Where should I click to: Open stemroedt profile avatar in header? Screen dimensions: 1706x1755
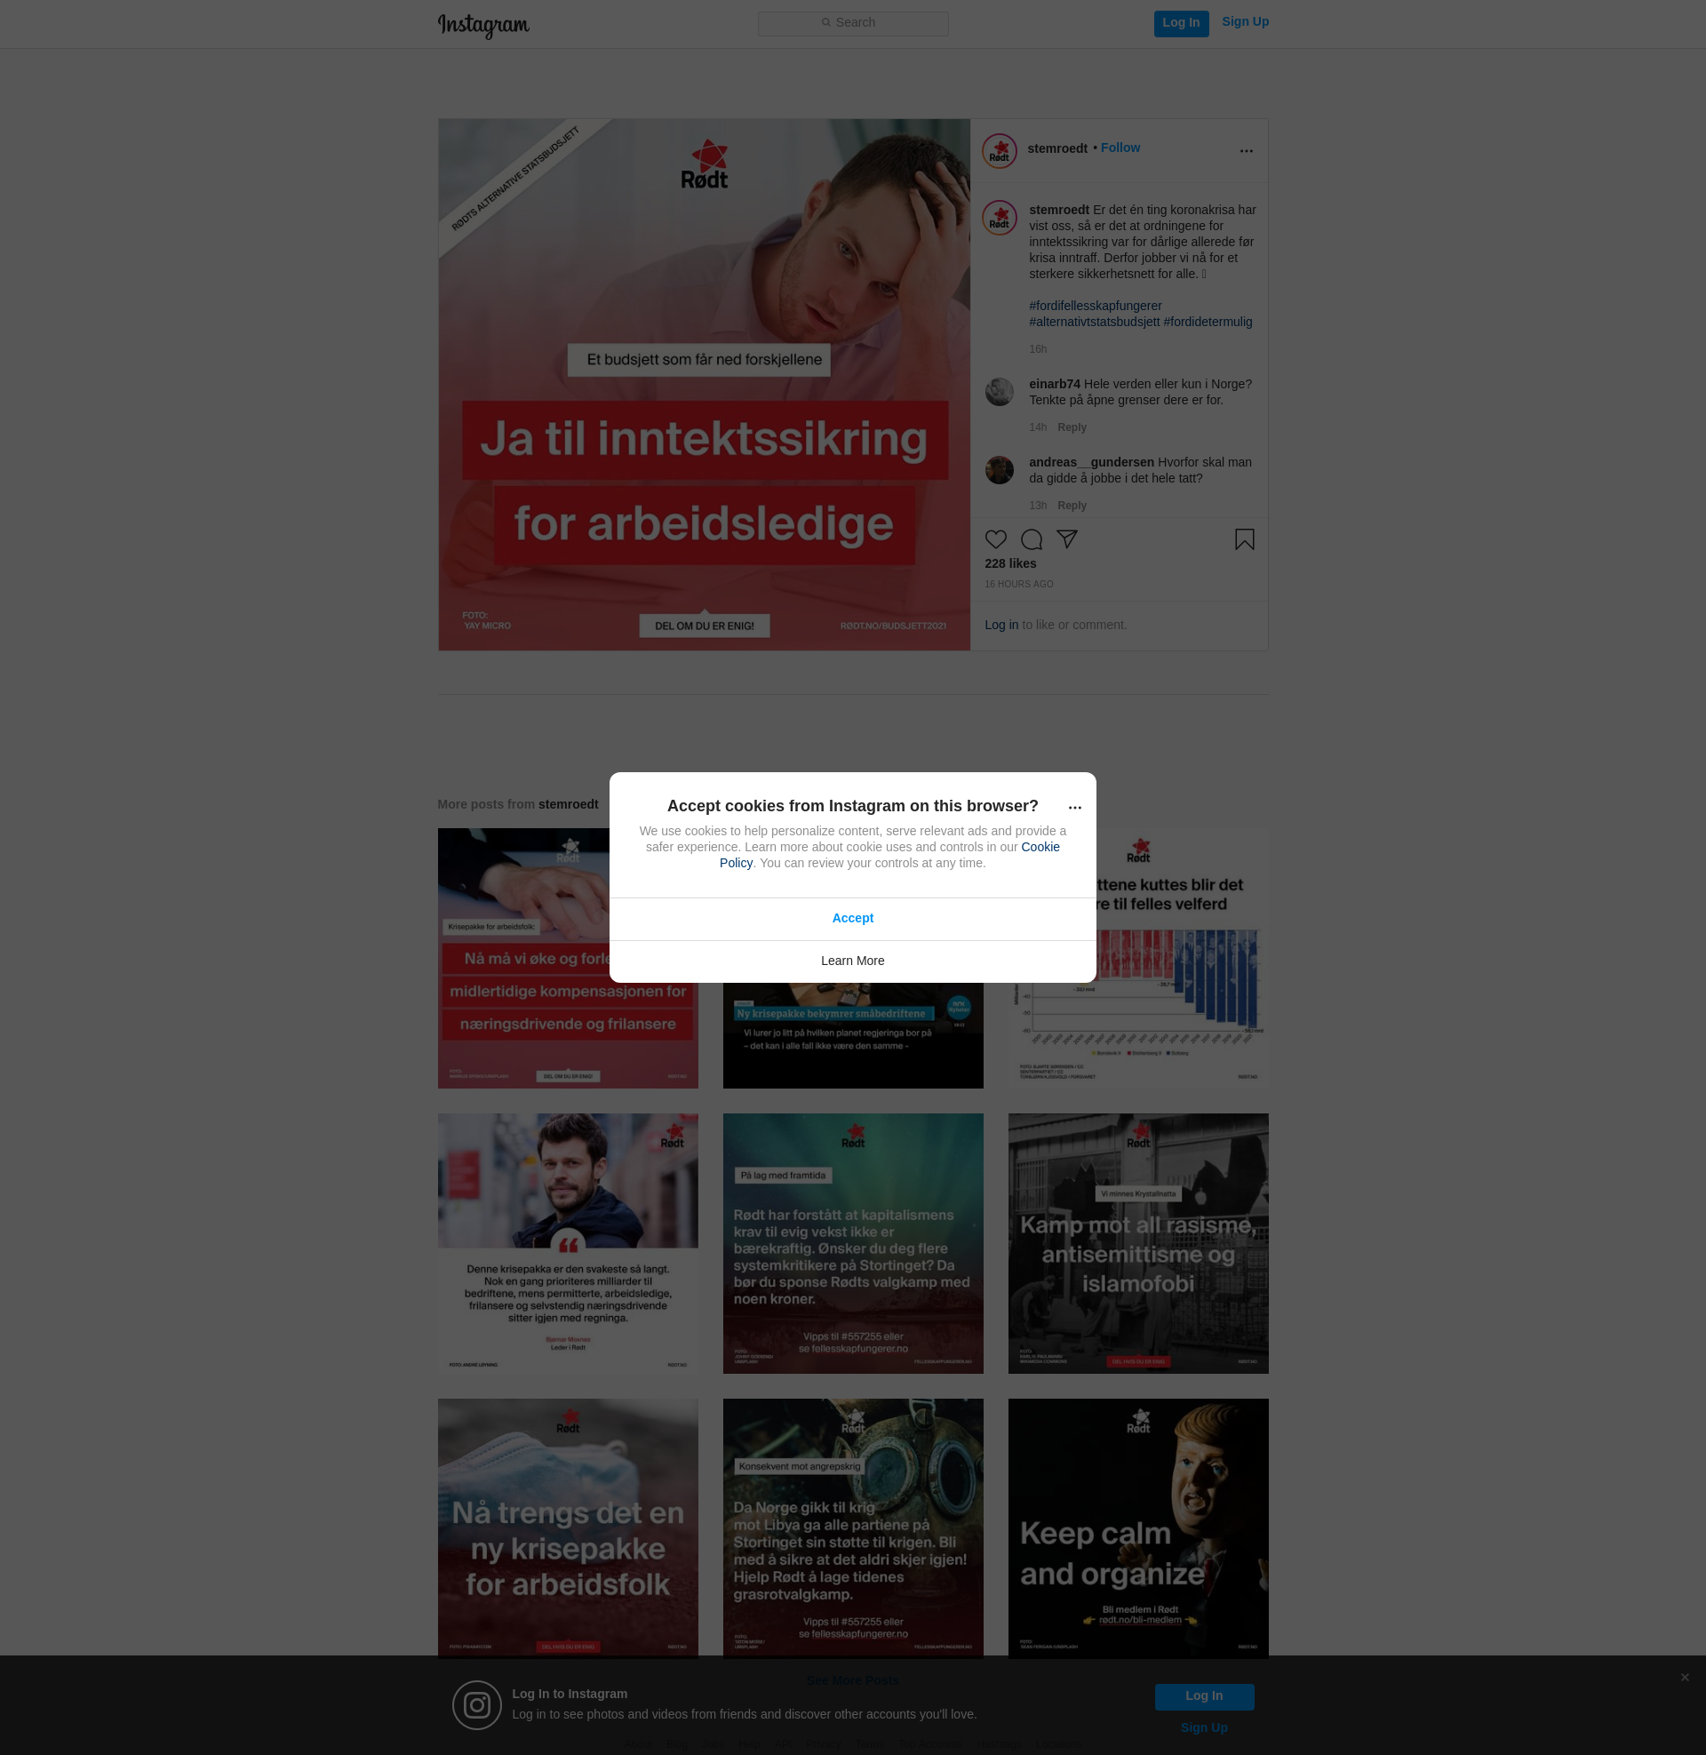pyautogui.click(x=999, y=150)
